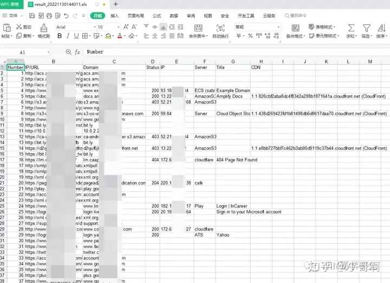Switch to the View (视图) tab
Screen dimensions: 390x283
(208, 16)
